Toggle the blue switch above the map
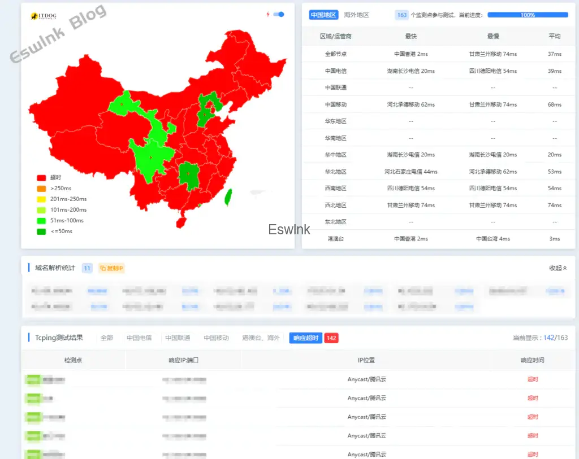 click(278, 14)
